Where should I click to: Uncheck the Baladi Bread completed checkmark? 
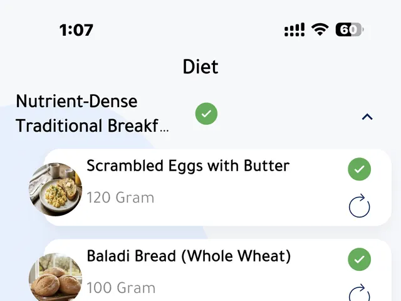point(359,259)
